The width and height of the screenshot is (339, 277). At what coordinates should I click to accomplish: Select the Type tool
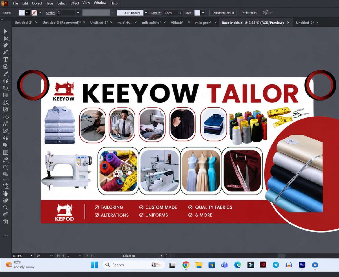coord(6,60)
